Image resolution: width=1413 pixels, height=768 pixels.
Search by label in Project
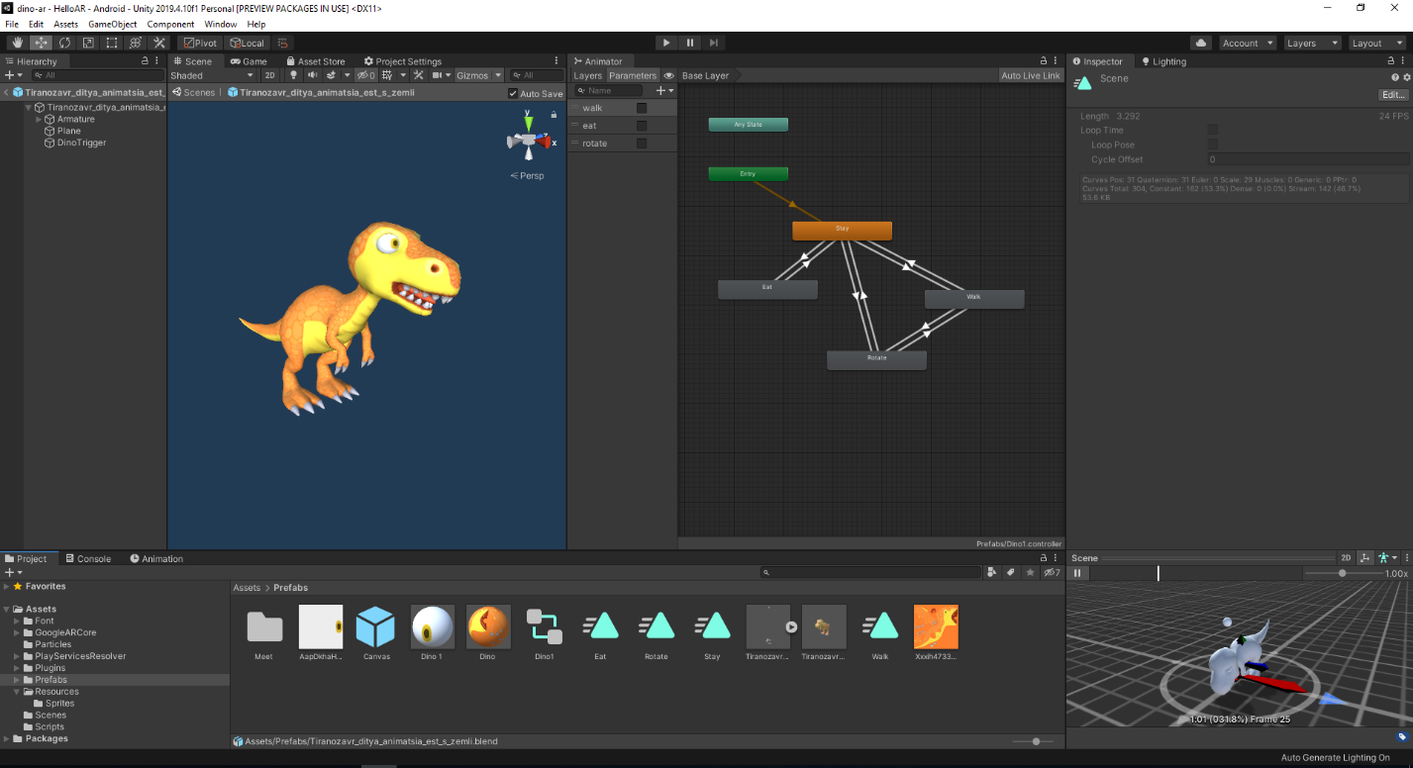click(x=1011, y=572)
